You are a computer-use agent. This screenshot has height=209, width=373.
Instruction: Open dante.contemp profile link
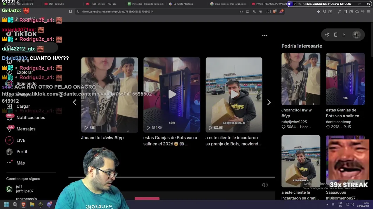pos(339,122)
